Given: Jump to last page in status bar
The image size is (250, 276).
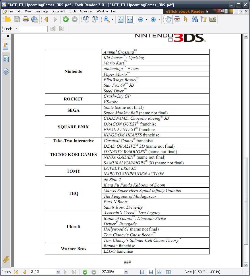Looking at the screenshot, I should [x=74, y=272].
